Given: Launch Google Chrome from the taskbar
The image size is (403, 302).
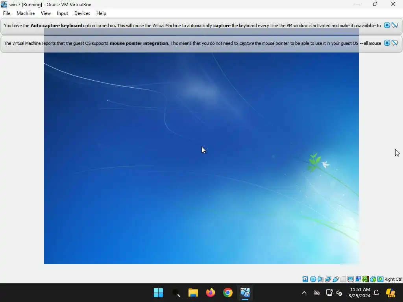Looking at the screenshot, I should 228,293.
